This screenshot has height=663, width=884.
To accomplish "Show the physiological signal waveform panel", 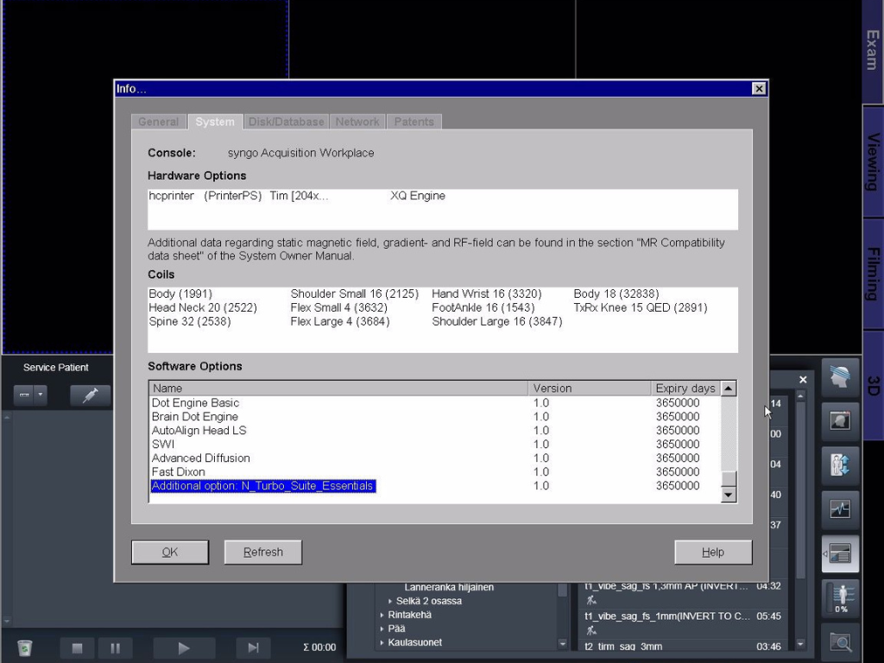I will pos(840,509).
